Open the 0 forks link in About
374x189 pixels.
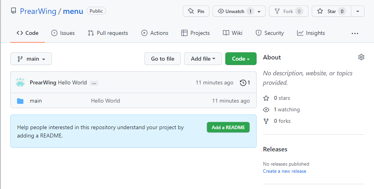point(277,121)
